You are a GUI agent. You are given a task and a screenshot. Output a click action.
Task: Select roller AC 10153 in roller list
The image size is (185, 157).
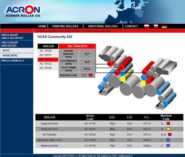48,63
